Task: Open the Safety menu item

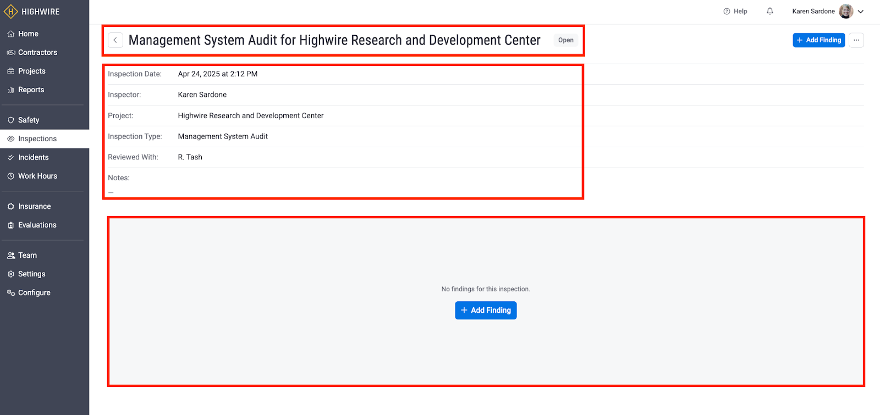Action: (45, 120)
